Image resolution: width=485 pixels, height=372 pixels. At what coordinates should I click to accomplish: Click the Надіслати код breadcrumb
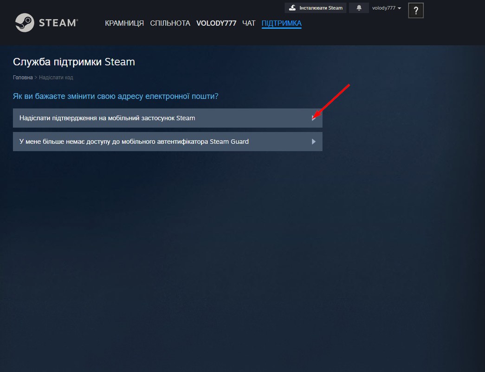56,78
